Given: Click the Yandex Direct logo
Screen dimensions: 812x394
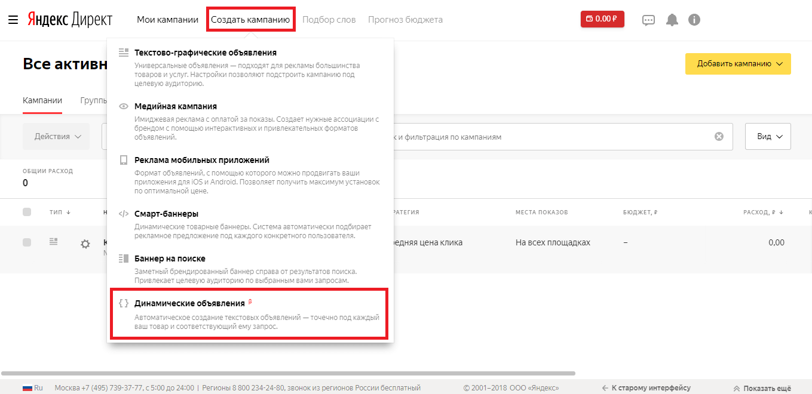Looking at the screenshot, I should point(69,20).
